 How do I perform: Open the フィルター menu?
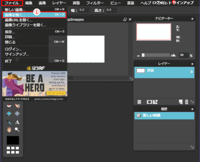point(95,3)
